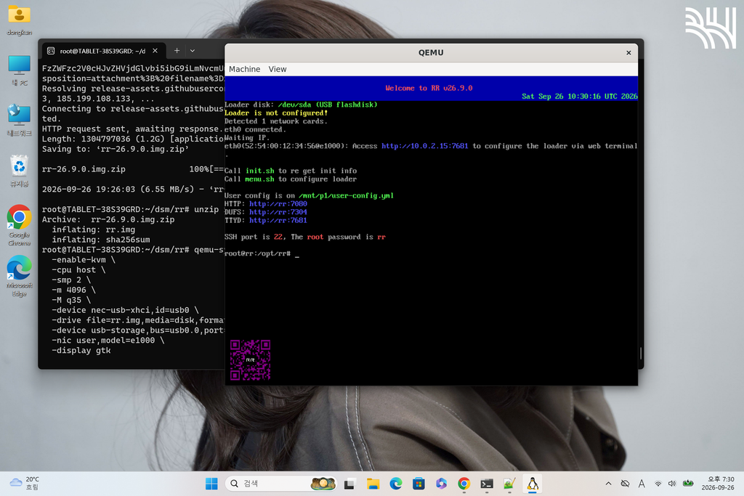
Task: Select the Linux penguin taskbar icon
Action: 533,483
